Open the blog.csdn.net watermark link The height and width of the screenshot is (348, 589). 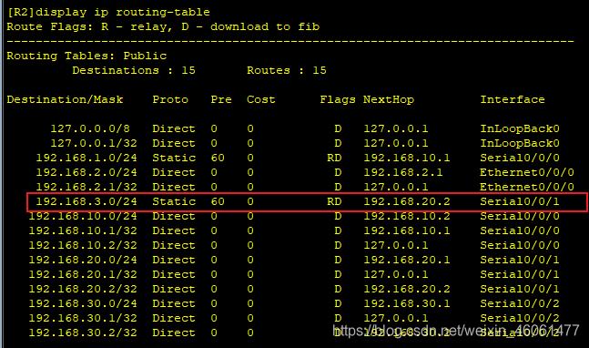(456, 331)
